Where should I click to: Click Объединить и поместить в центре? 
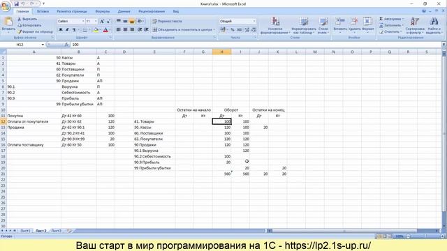point(184,29)
